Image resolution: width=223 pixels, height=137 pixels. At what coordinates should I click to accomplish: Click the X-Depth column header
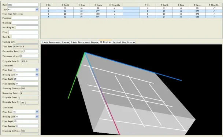point(65,5)
